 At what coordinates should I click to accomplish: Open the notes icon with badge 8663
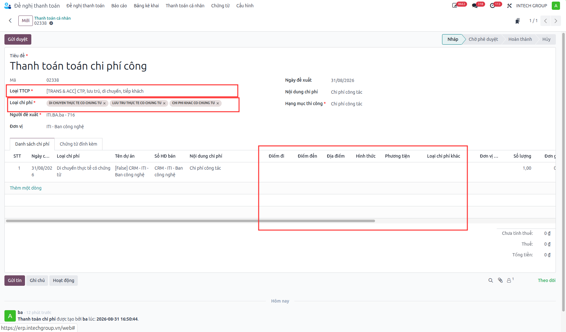click(455, 6)
